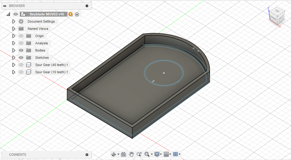Viewport: 291px width, 160px height.
Task: Expand the Spur Gear (10 teeth):1 component
Action: click(x=14, y=72)
